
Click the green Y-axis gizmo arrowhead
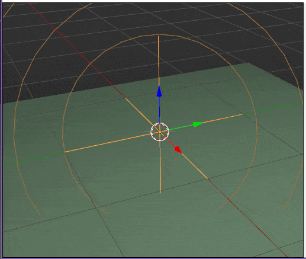(x=198, y=124)
